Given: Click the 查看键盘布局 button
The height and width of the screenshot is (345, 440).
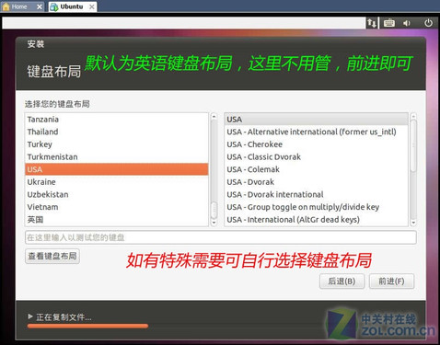Looking at the screenshot, I should click(x=52, y=256).
